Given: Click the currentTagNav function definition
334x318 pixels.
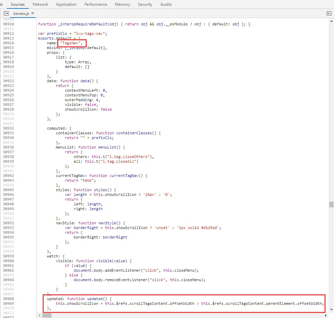Looking at the screenshot, I should tap(102, 176).
